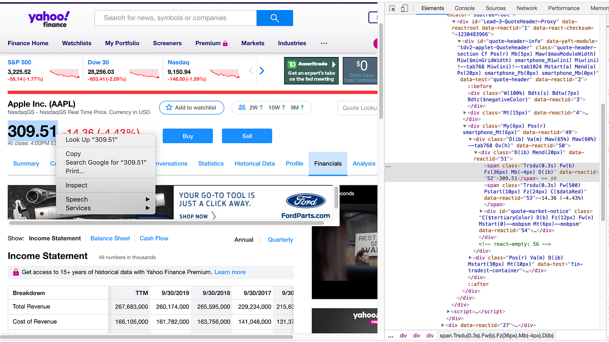609x342 pixels.
Task: Select the Annual view option
Action: pos(244,240)
